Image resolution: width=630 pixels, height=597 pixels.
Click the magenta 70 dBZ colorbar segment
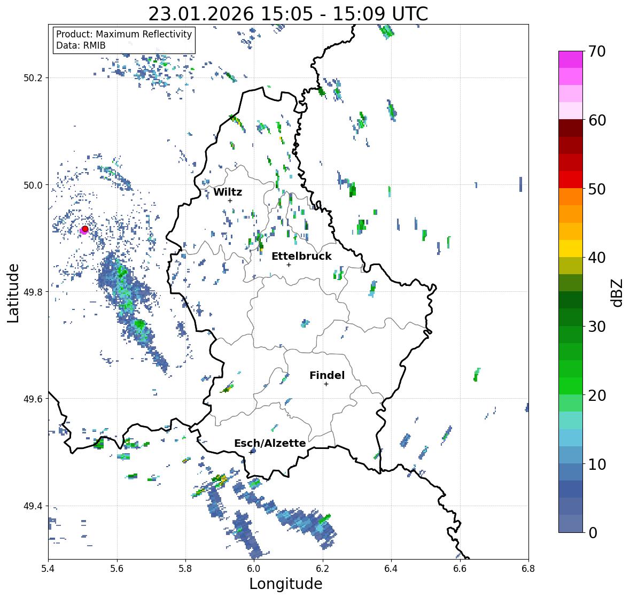571,59
